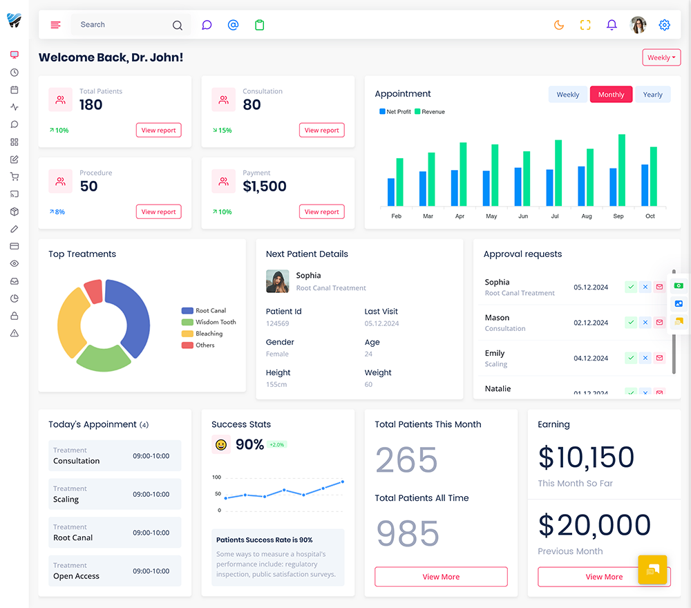View report for Total Patients
The width and height of the screenshot is (691, 608).
pyautogui.click(x=159, y=131)
